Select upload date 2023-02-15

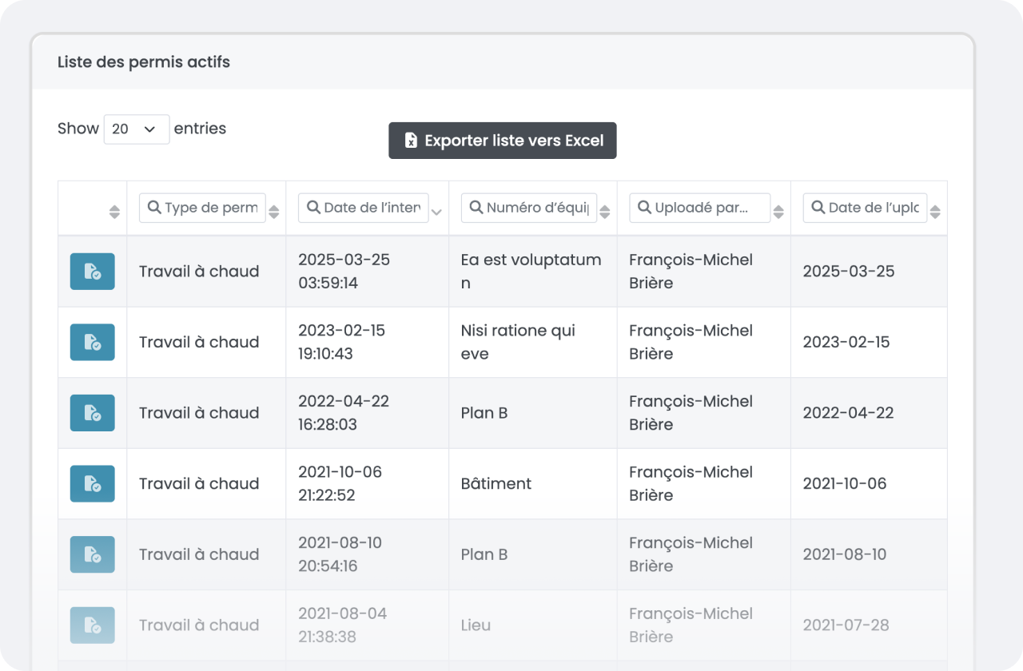click(x=846, y=342)
